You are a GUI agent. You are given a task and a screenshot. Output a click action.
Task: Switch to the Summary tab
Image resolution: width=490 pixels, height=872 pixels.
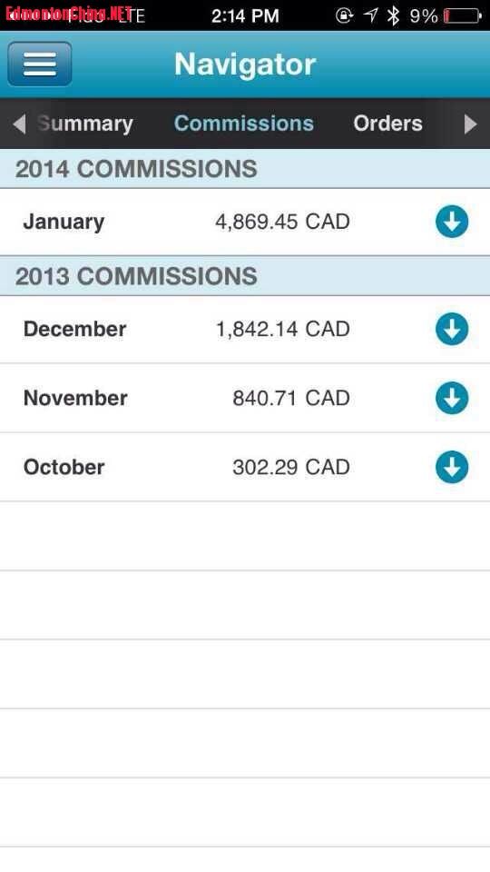click(x=85, y=124)
